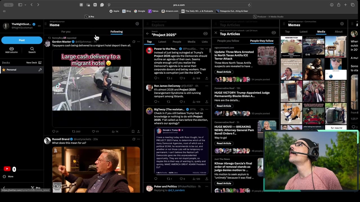Read Article on North Texas Antifa arrests

tap(224, 72)
